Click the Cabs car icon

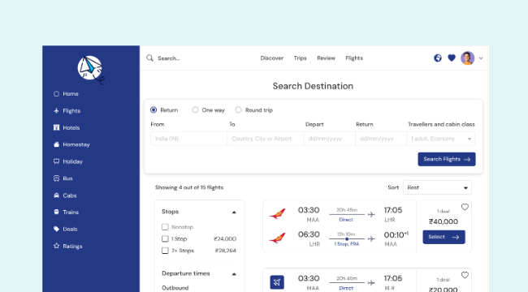pyautogui.click(x=56, y=195)
